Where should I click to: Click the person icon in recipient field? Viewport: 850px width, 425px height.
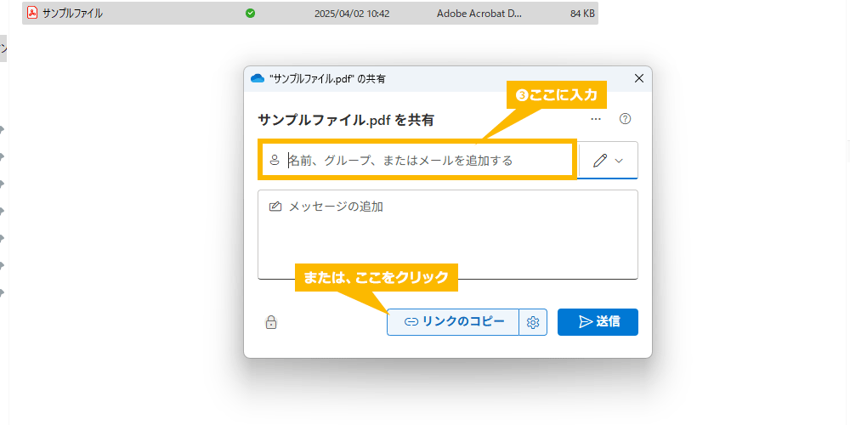275,161
